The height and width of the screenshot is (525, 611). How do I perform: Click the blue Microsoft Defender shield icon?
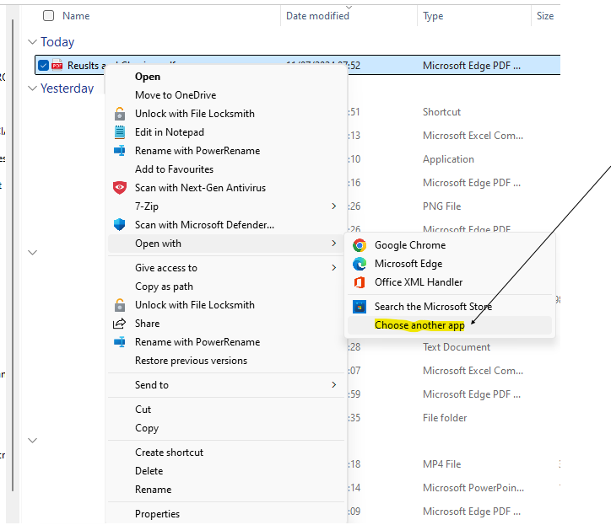(x=120, y=224)
